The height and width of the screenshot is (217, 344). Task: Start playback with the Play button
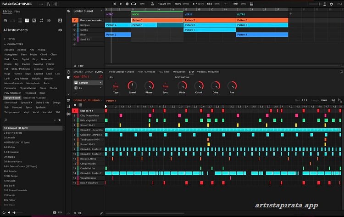121,4
